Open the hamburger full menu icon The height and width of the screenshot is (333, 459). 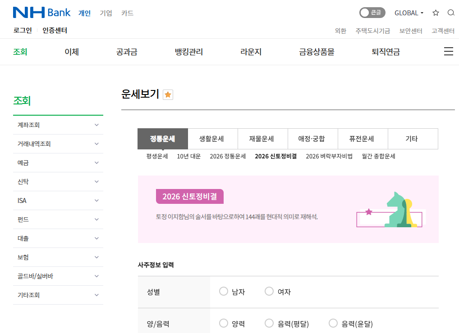point(449,51)
